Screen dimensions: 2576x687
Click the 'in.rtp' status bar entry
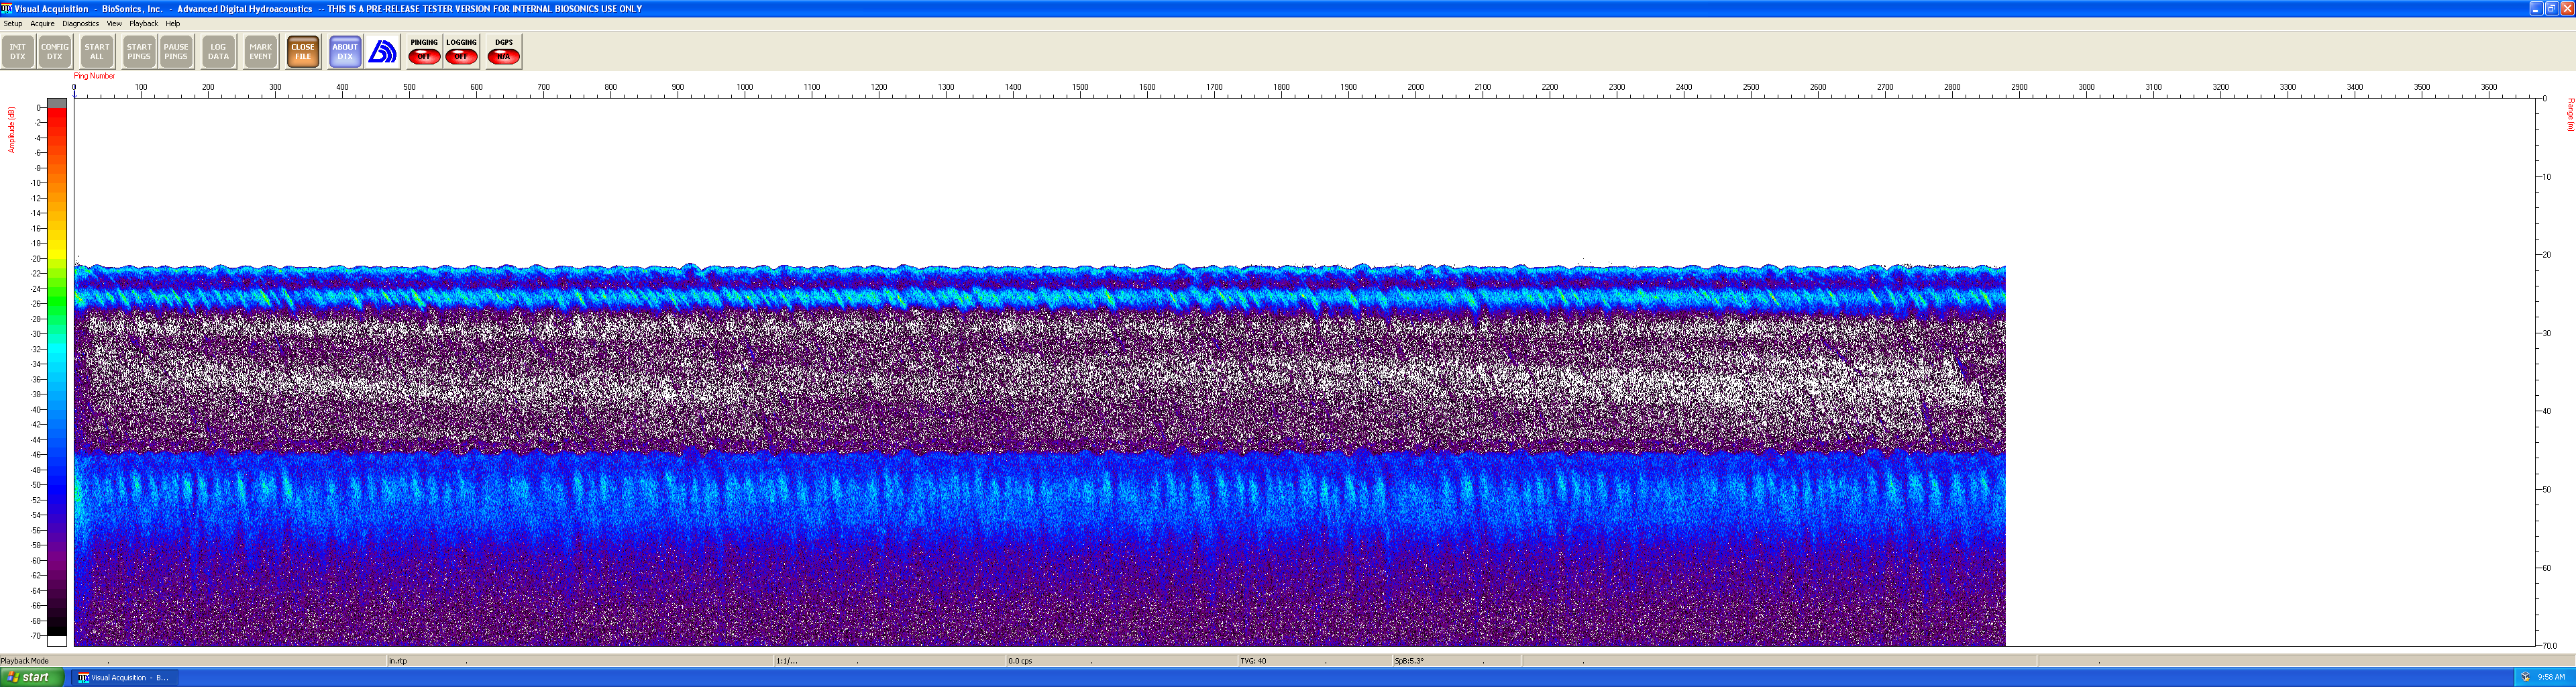[398, 661]
